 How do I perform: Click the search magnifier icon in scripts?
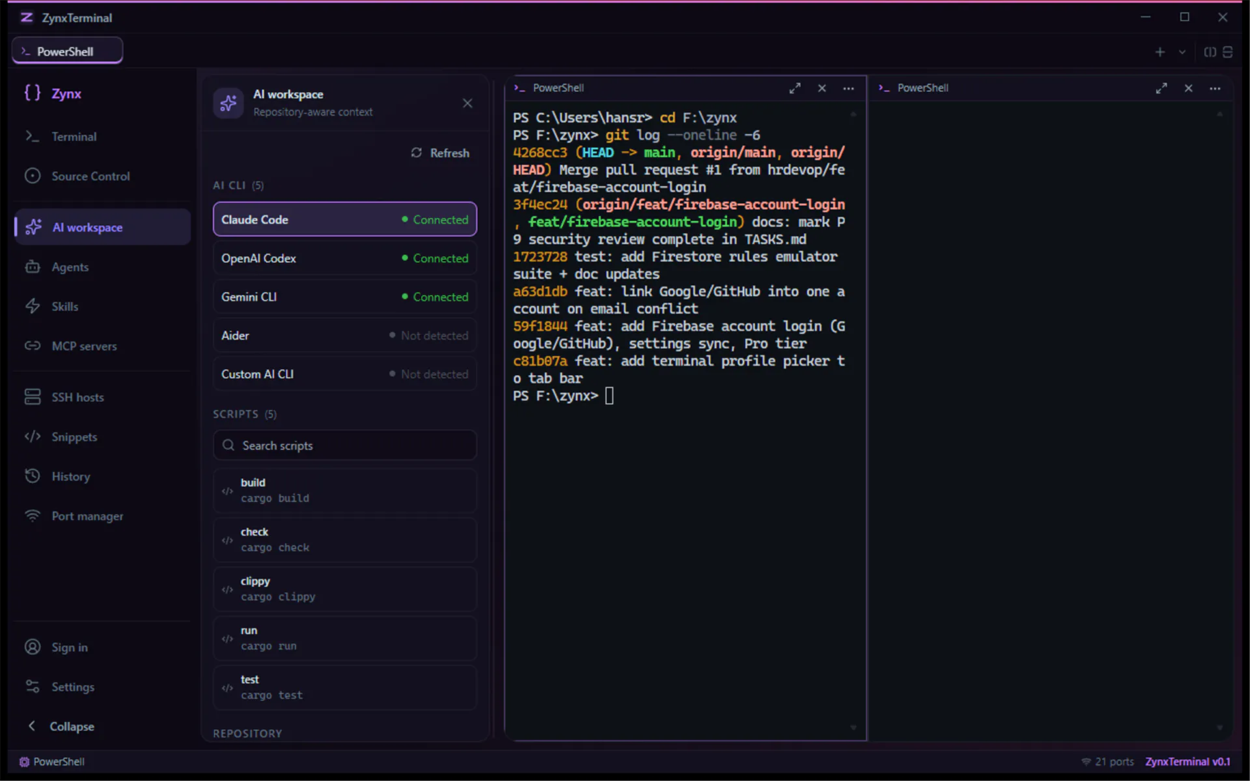click(x=229, y=445)
